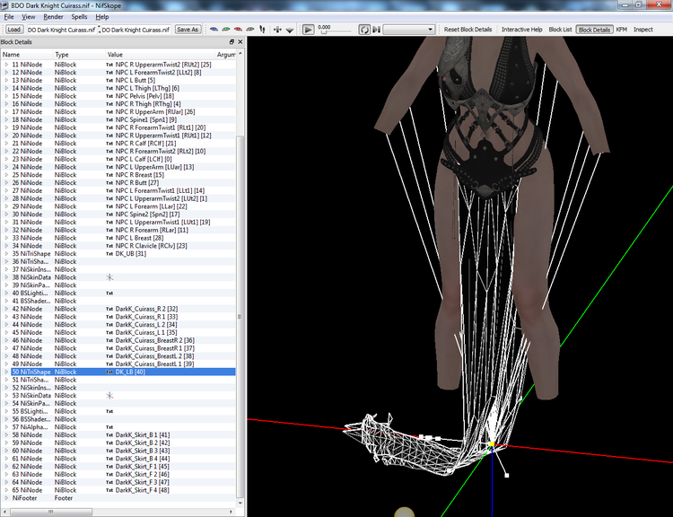Expand row 50 NiTriShape DK_LB
Viewport: 673px width, 517px height.
click(x=6, y=372)
